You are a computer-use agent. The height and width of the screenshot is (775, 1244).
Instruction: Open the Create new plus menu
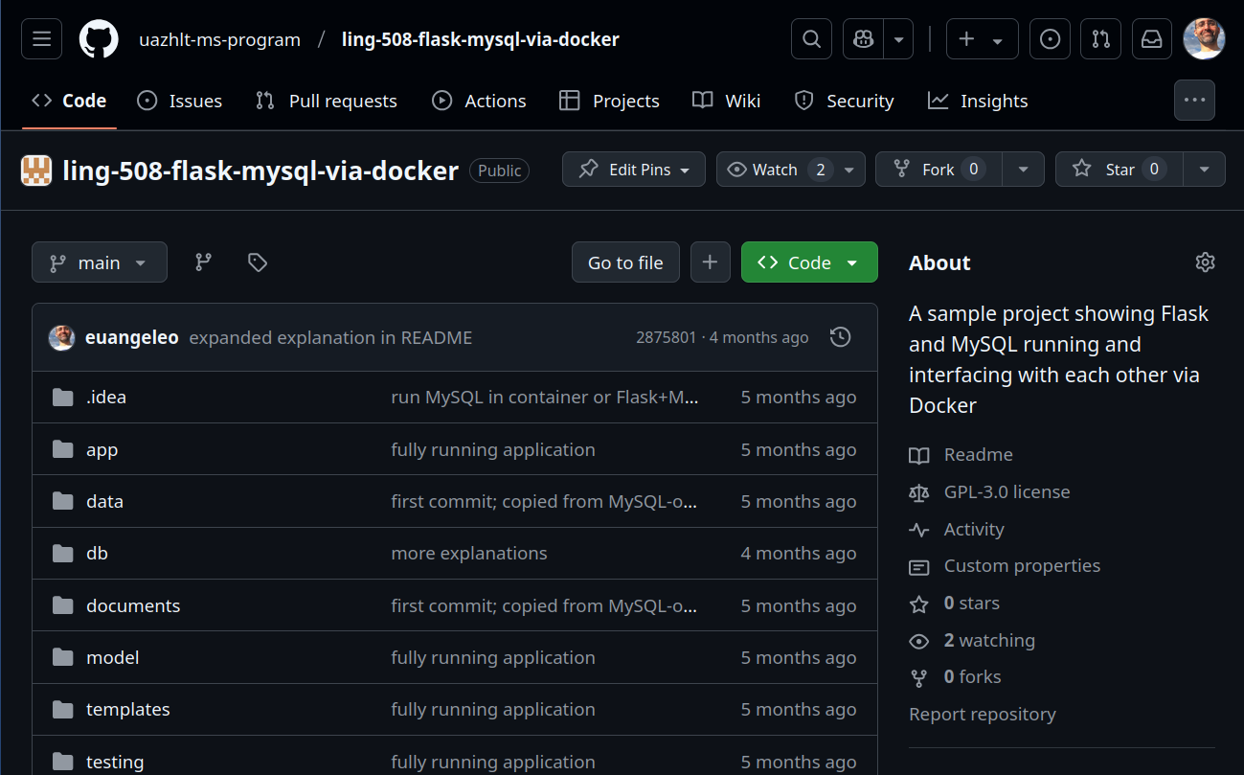982,39
